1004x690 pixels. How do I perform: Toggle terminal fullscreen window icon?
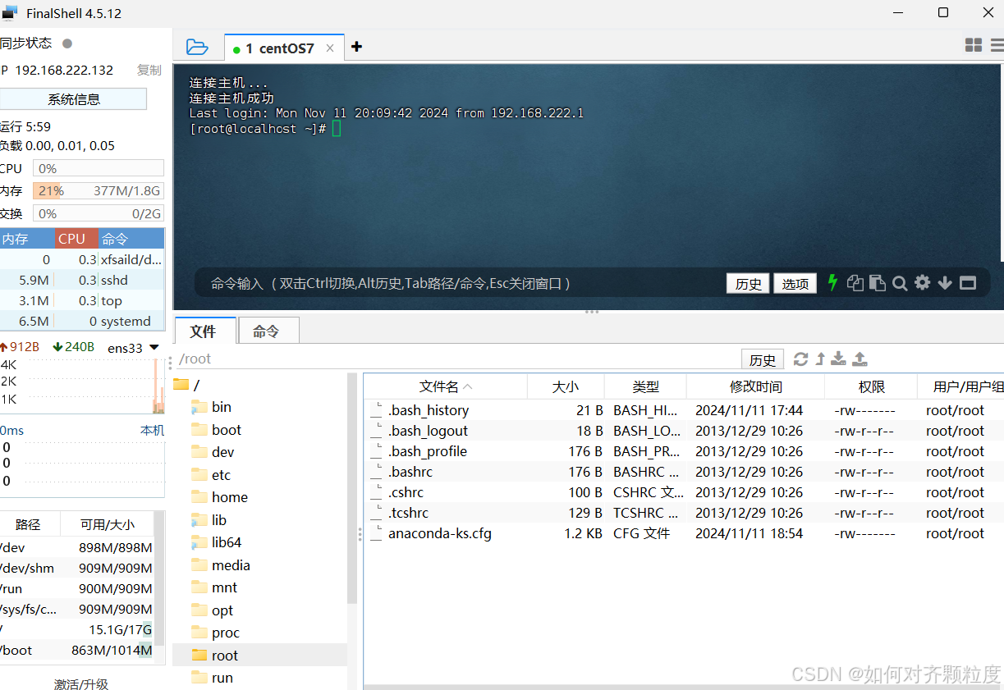click(968, 283)
